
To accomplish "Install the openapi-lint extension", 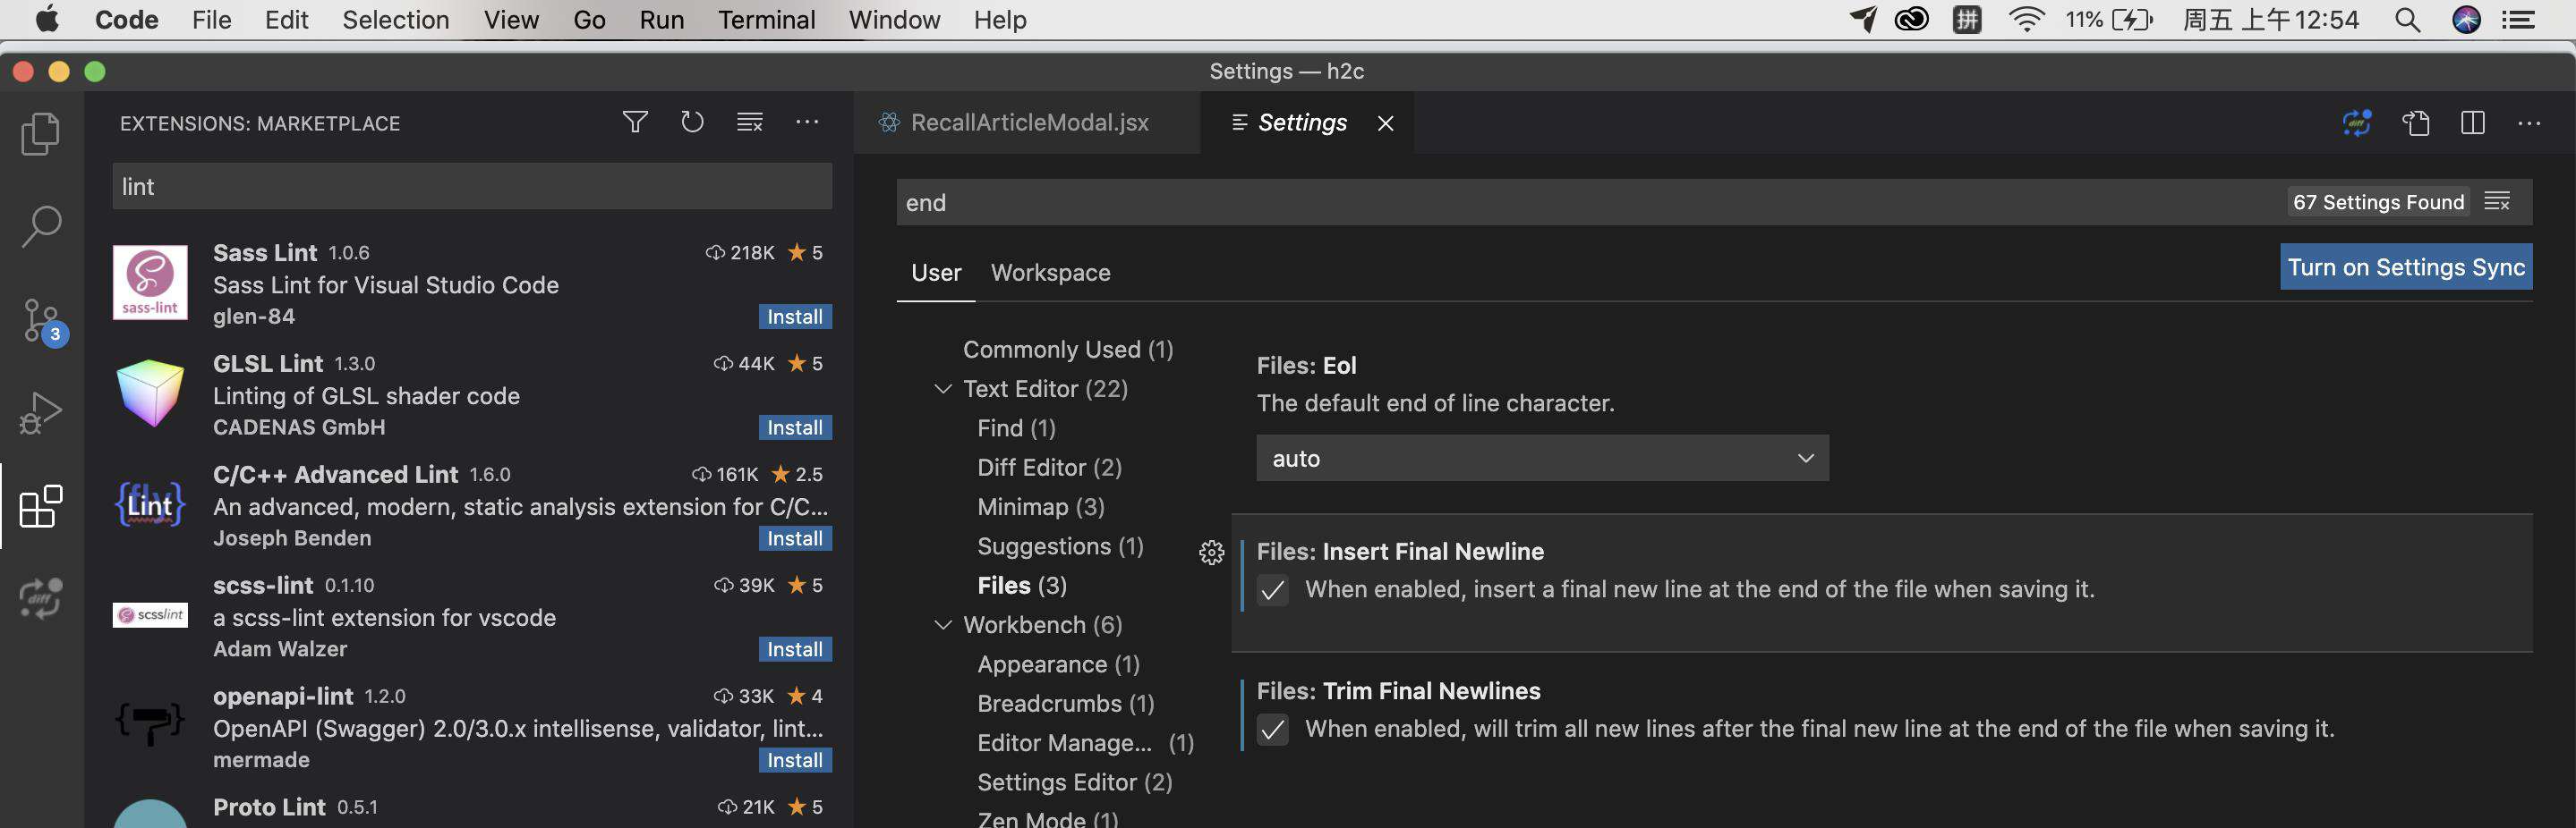I will click(x=795, y=760).
